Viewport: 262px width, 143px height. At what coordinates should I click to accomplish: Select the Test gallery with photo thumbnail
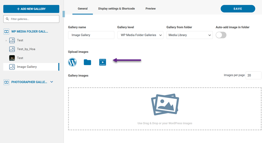(20, 58)
